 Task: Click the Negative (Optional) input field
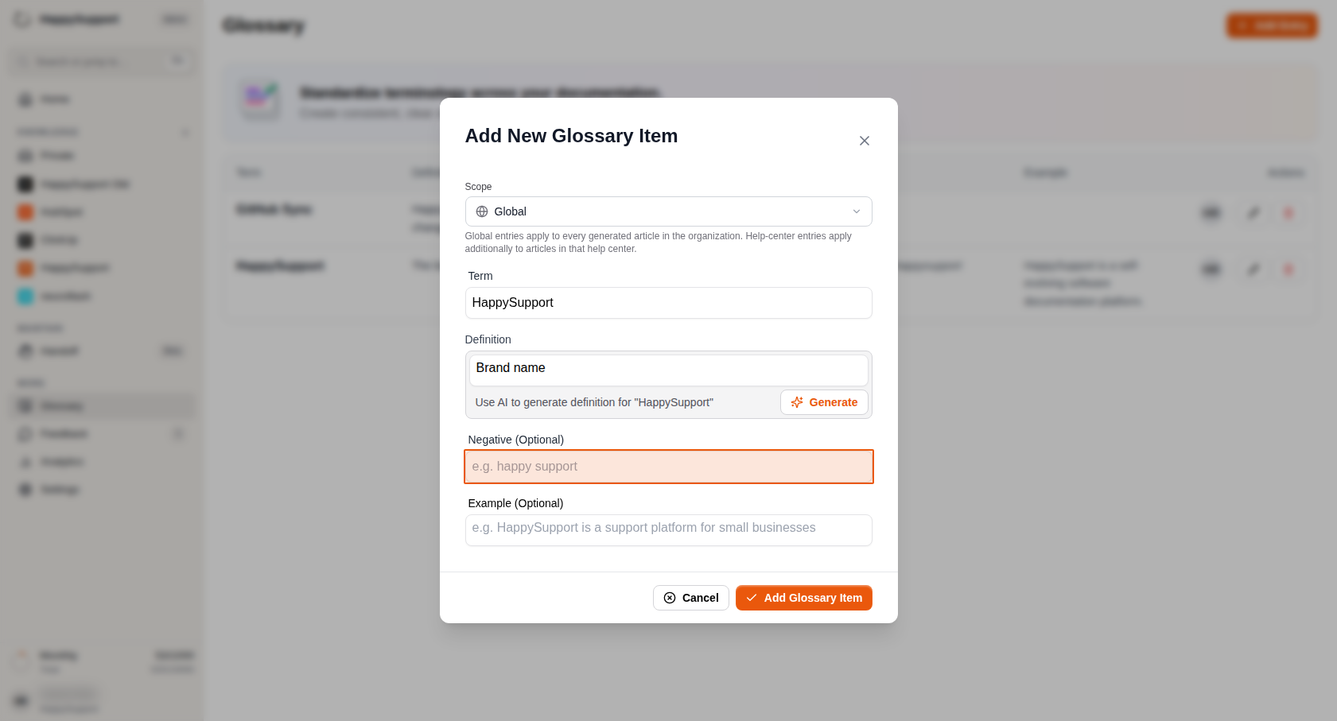click(668, 467)
